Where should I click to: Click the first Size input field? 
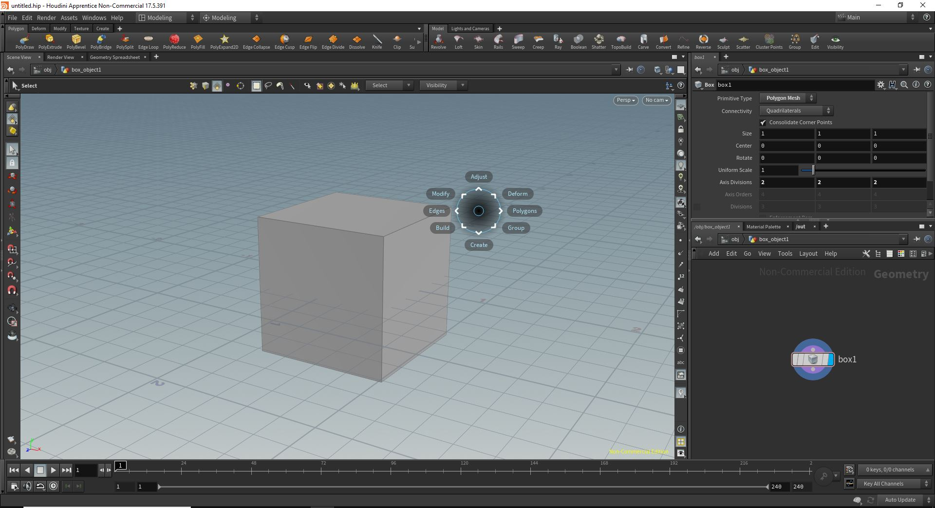point(787,133)
